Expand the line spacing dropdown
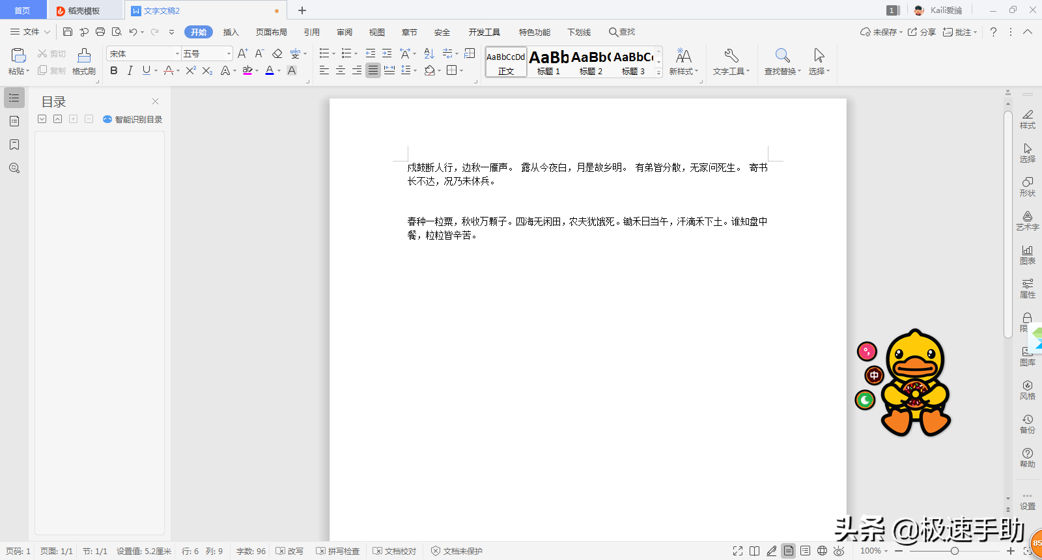The height and width of the screenshot is (560, 1042). pos(415,70)
